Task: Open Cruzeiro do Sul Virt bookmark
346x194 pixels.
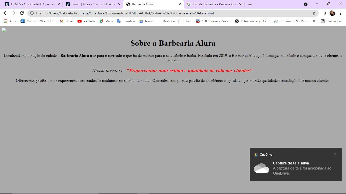Action: click(x=291, y=21)
